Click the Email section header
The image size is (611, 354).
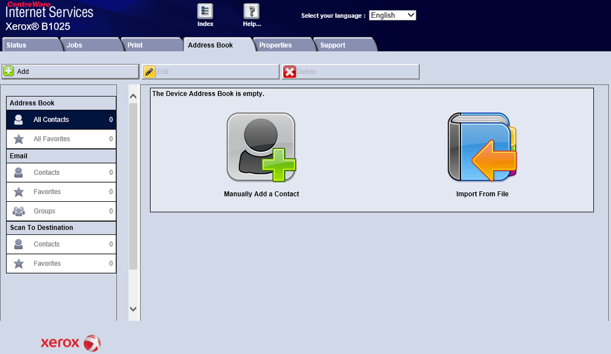pyautogui.click(x=61, y=156)
